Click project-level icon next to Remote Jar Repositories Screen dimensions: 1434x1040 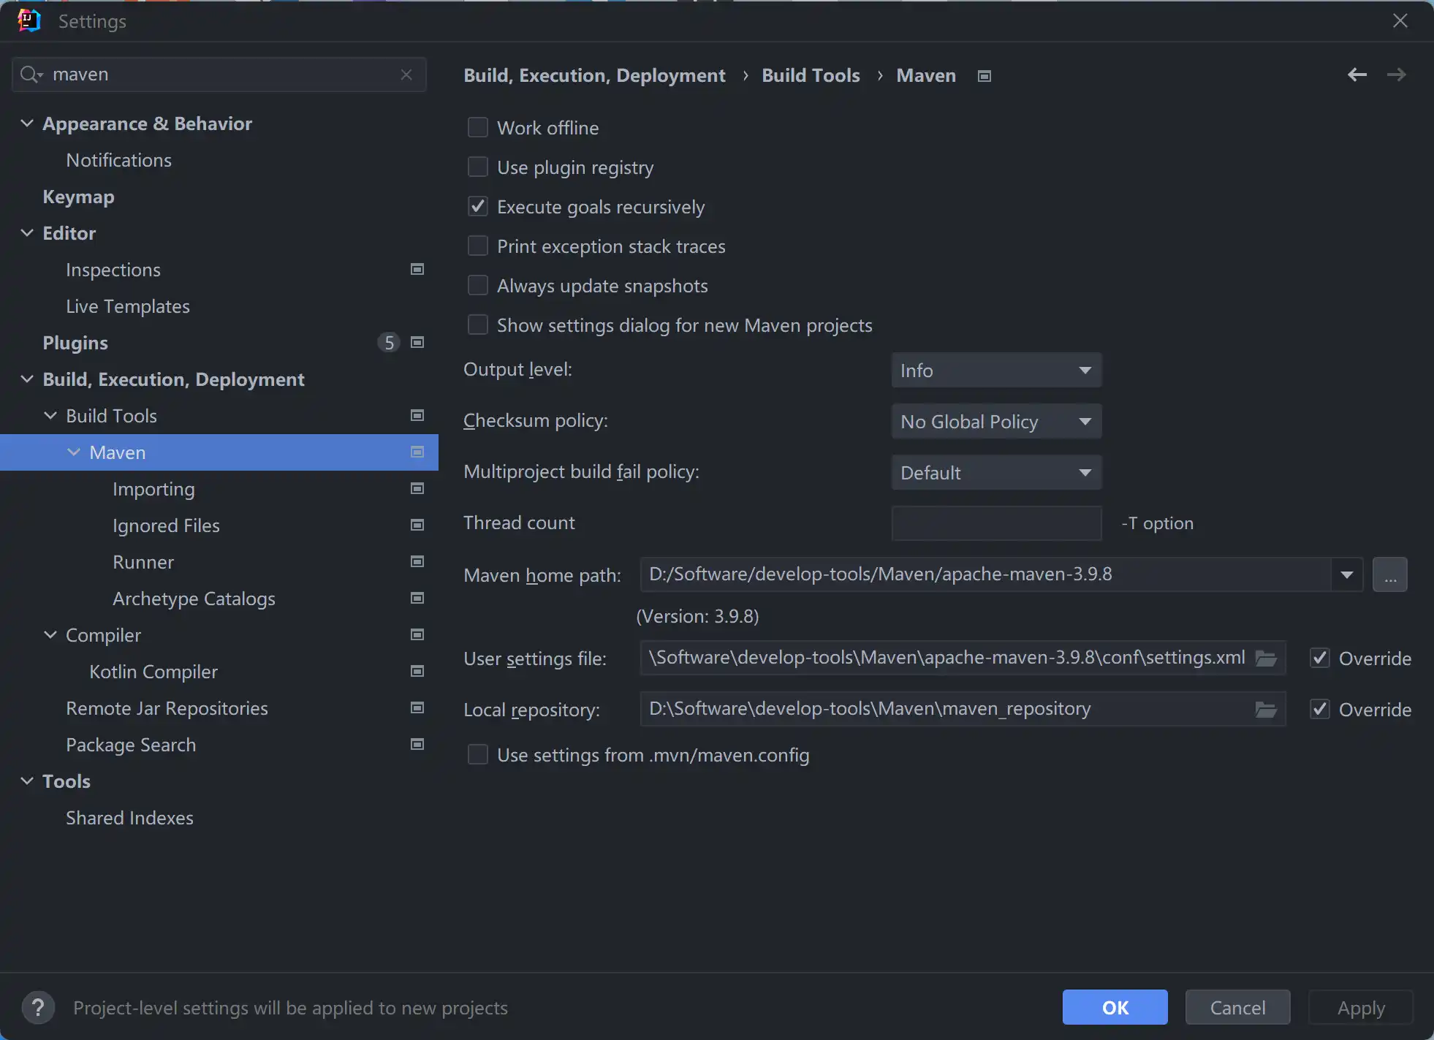[x=417, y=707]
